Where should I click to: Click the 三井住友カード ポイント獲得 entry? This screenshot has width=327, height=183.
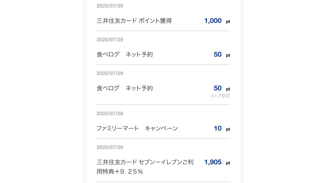click(x=134, y=21)
